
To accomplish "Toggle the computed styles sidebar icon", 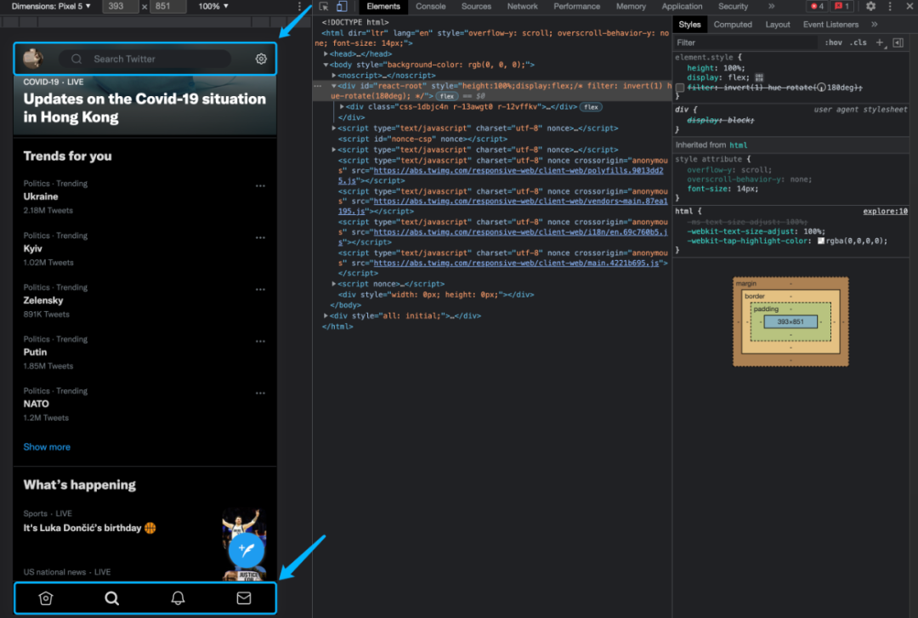I will click(898, 43).
